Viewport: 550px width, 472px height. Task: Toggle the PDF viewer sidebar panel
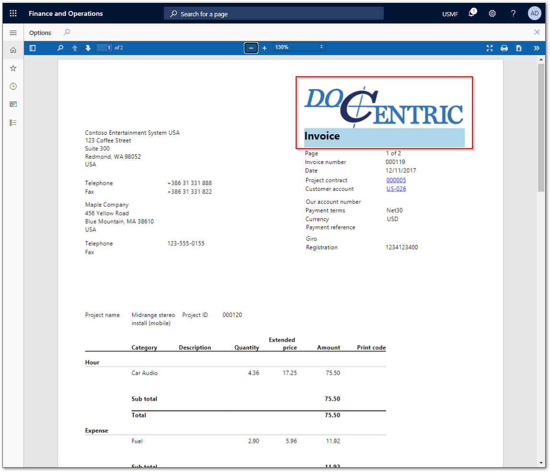(33, 48)
